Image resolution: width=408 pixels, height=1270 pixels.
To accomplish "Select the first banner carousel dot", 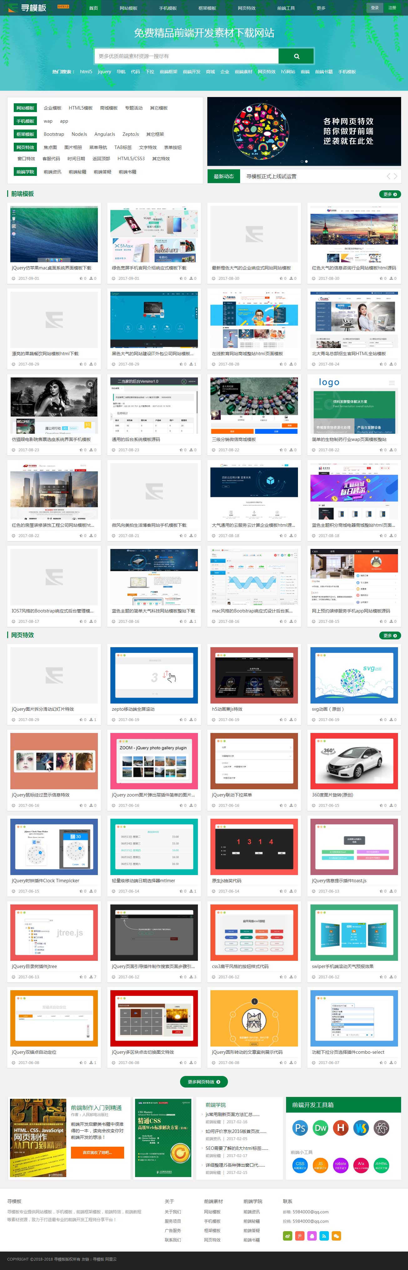I will [302, 161].
